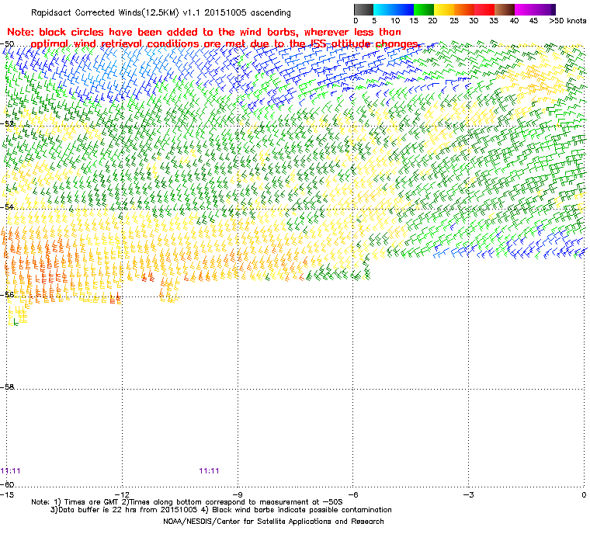Click the gray 0-5 knots color swatch
This screenshot has height=534, width=590.
pyautogui.click(x=363, y=9)
